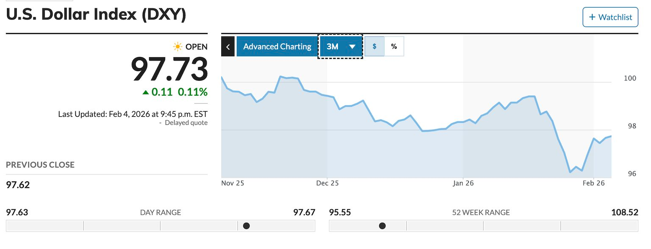Collapse the chart using the left chevron
This screenshot has width=651, height=249.
(x=228, y=47)
